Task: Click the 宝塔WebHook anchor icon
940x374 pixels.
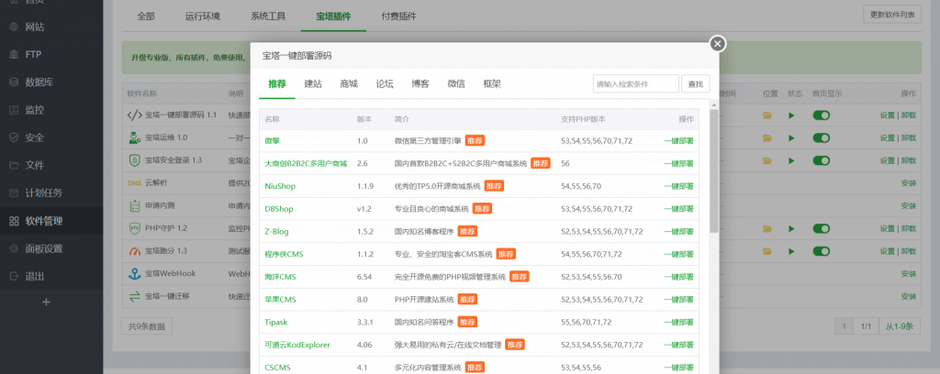Action: [x=134, y=272]
